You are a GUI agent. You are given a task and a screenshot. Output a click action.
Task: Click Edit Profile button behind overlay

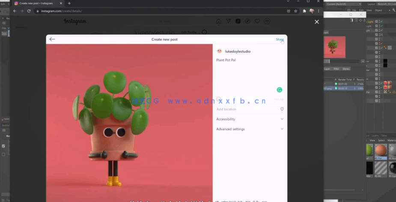click(x=189, y=33)
